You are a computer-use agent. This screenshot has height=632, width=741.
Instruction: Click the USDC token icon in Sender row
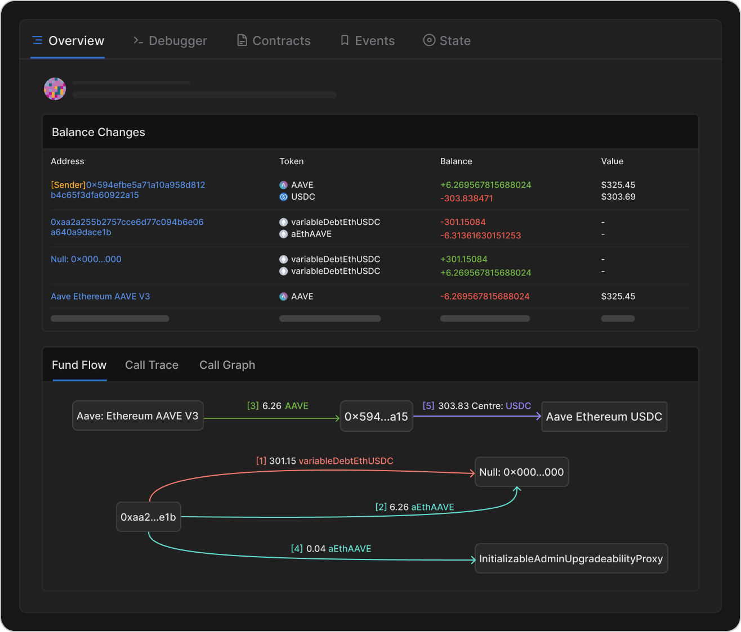point(284,197)
